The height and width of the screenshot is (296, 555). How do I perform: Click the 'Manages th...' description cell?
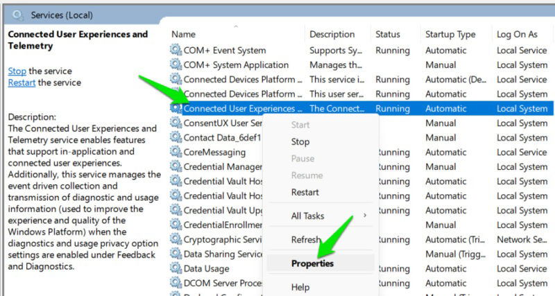click(336, 65)
